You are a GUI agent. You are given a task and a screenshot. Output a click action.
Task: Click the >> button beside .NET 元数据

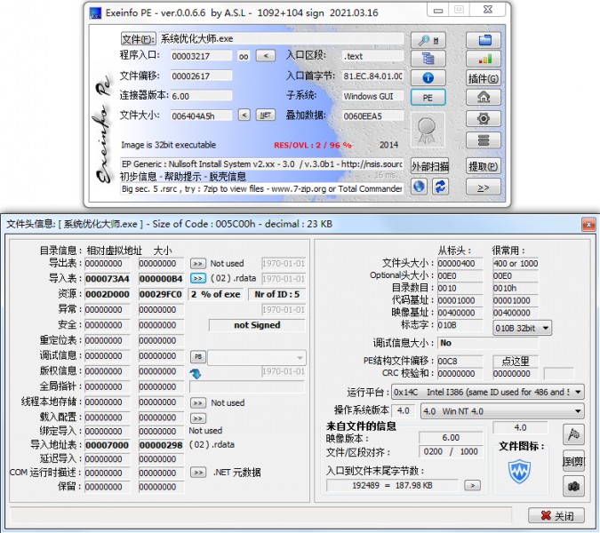[x=197, y=473]
